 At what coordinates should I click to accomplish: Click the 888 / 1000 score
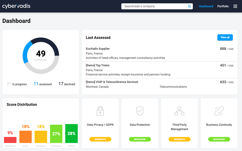227,49
